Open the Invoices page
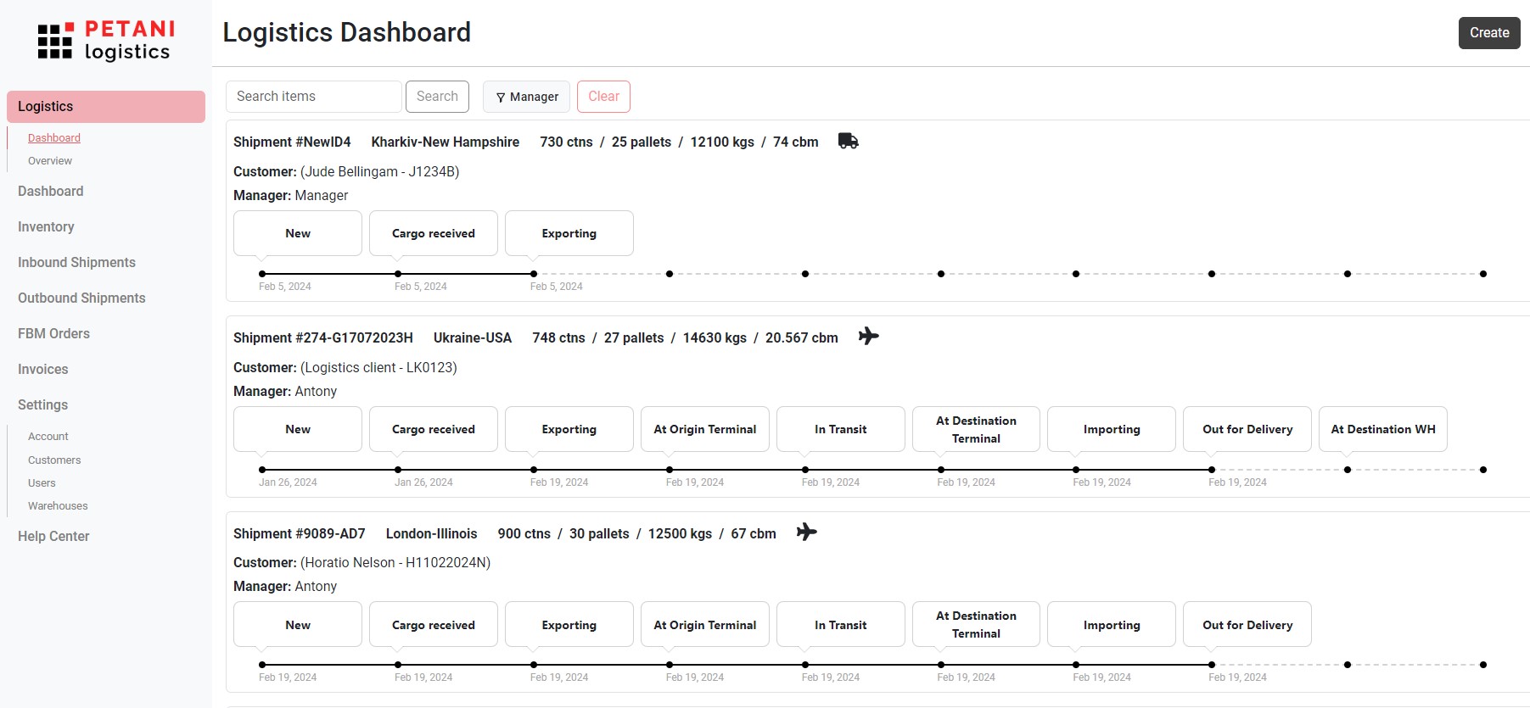Image resolution: width=1530 pixels, height=708 pixels. pos(42,370)
